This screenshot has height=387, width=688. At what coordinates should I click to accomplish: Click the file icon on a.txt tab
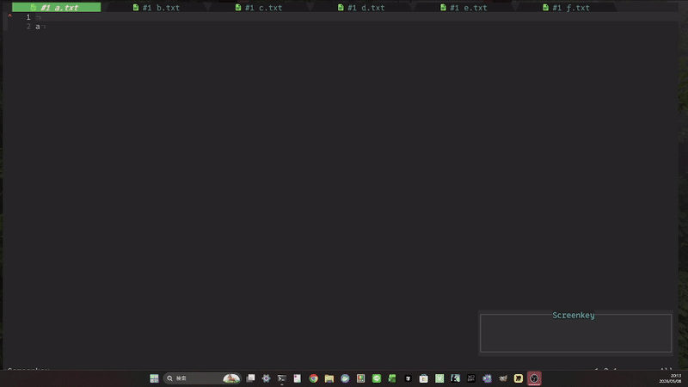click(34, 8)
